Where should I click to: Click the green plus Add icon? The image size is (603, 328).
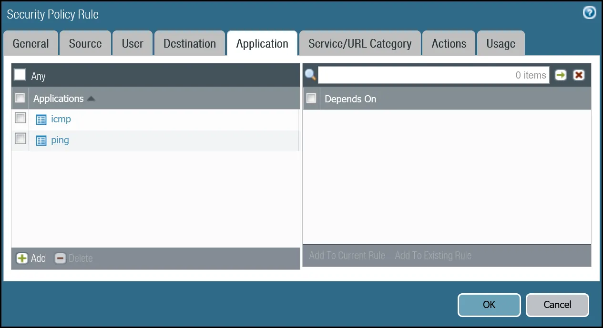pyautogui.click(x=21, y=258)
